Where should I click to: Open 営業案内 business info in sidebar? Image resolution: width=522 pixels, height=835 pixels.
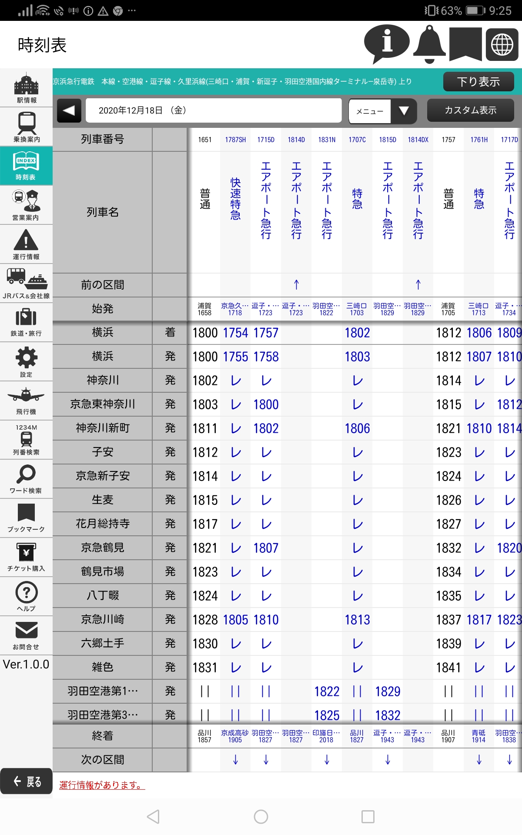(26, 205)
